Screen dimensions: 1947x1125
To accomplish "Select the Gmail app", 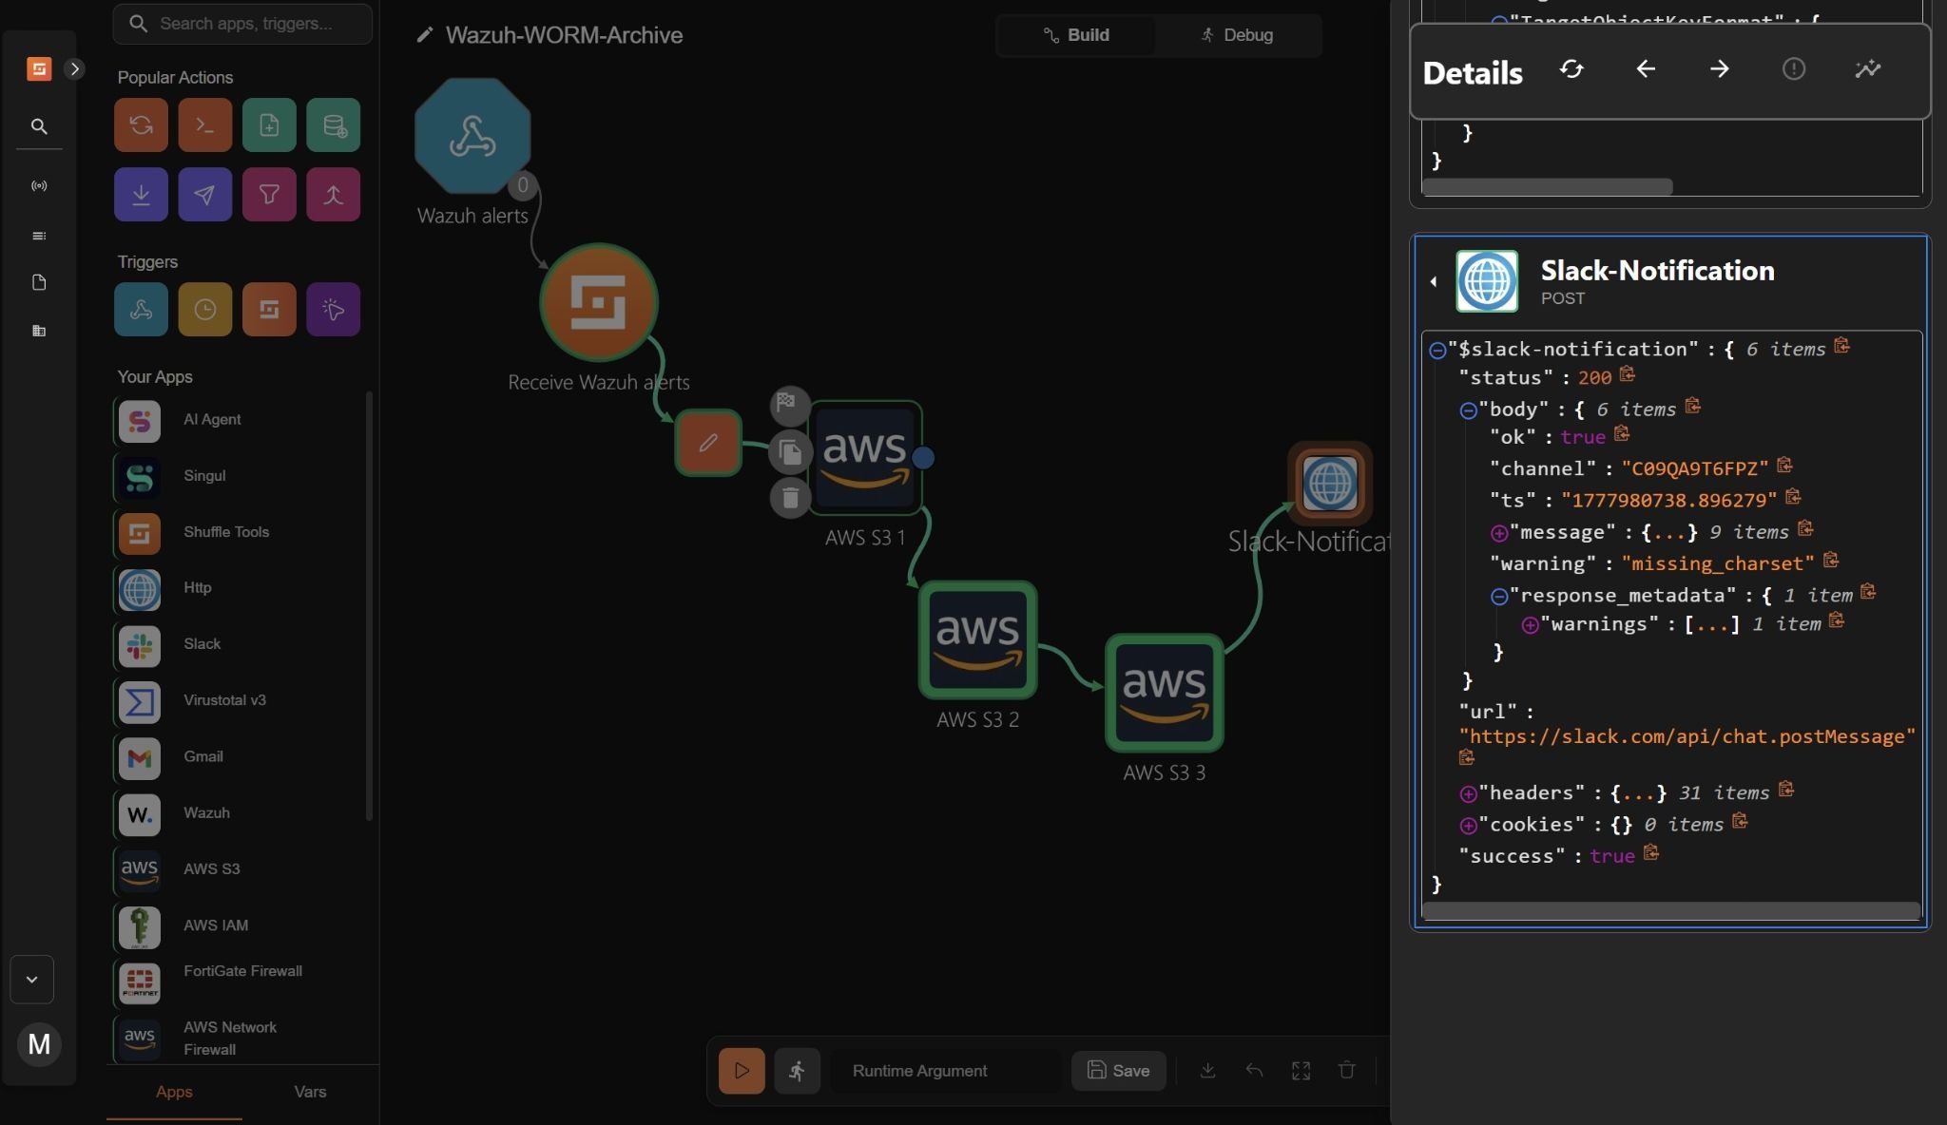I will click(x=238, y=757).
